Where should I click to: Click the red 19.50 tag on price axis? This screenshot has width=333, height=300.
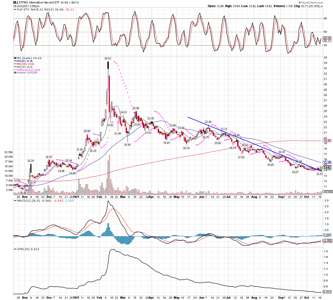327,140
